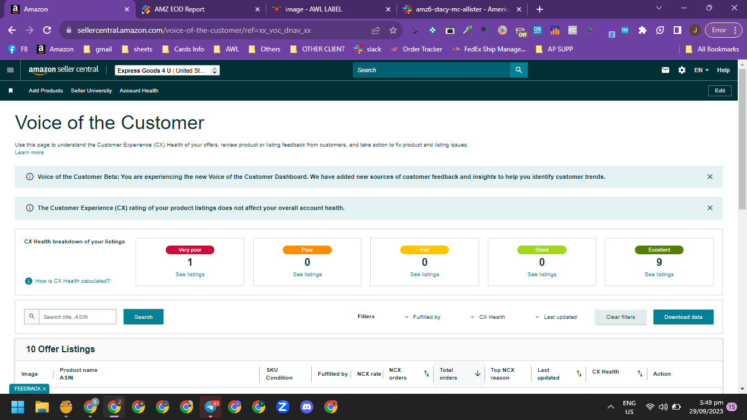Close the AMZ EOD Report tab
The width and height of the screenshot is (747, 420).
pos(258,9)
